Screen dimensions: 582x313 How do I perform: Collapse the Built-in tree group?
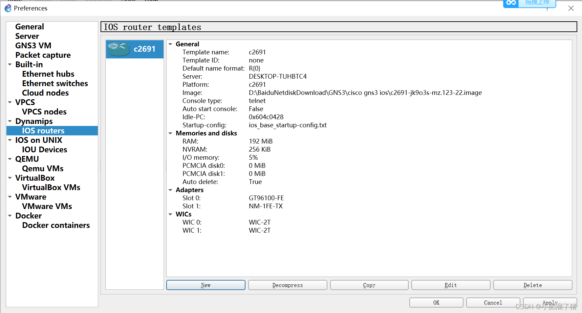pyautogui.click(x=10, y=64)
